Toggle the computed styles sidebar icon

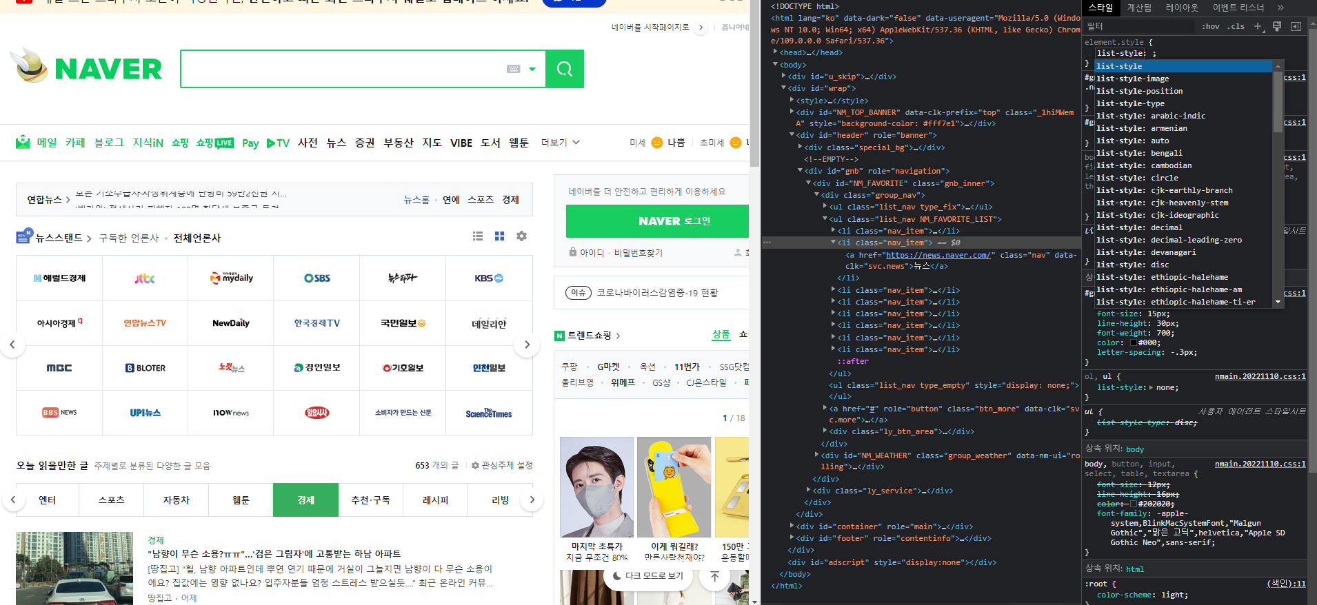click(x=1296, y=26)
